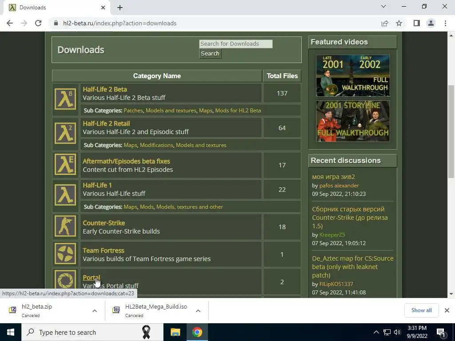The image size is (455, 341).
Task: Open the Half-Life 2 Beta category link
Action: [105, 89]
